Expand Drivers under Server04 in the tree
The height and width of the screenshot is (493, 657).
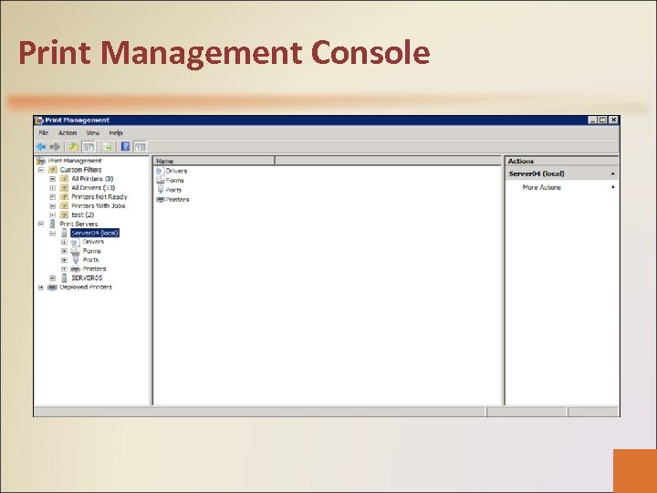[64, 242]
